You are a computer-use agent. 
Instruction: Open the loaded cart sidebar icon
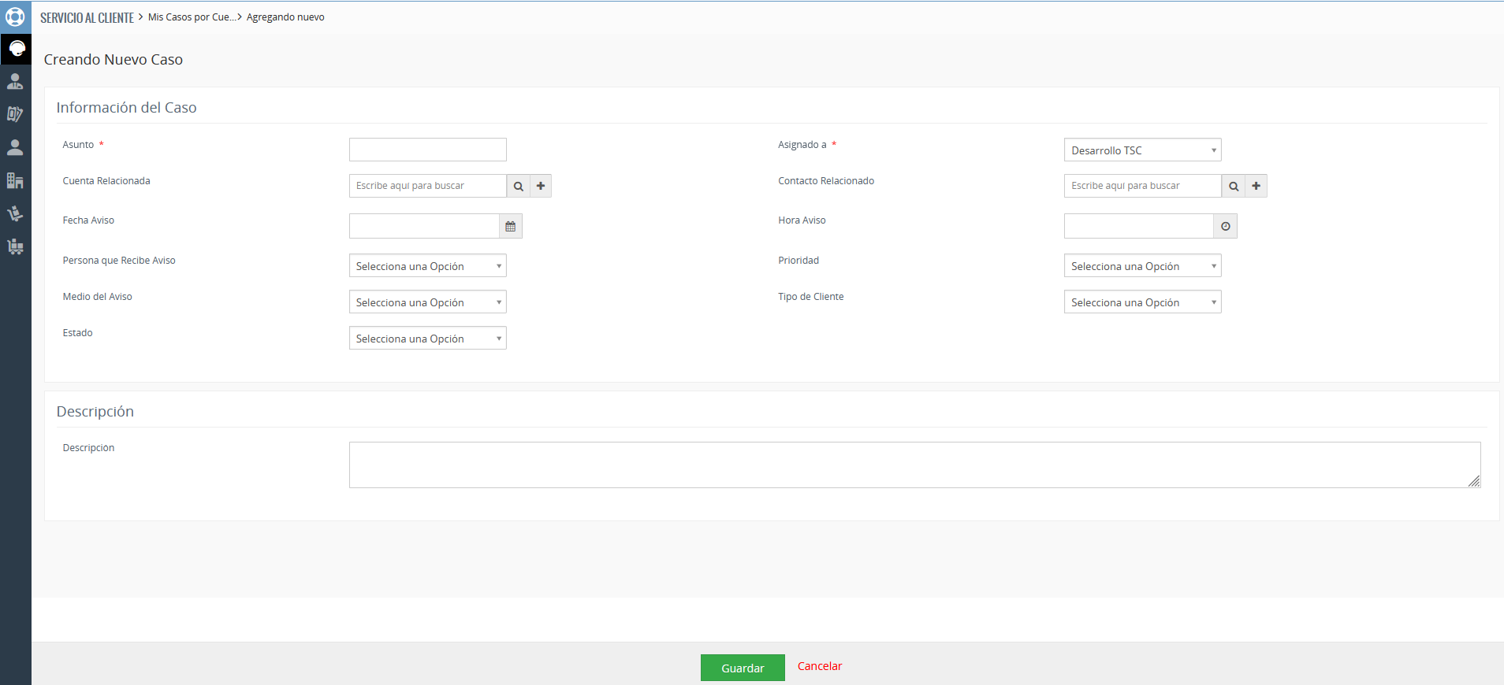(16, 246)
